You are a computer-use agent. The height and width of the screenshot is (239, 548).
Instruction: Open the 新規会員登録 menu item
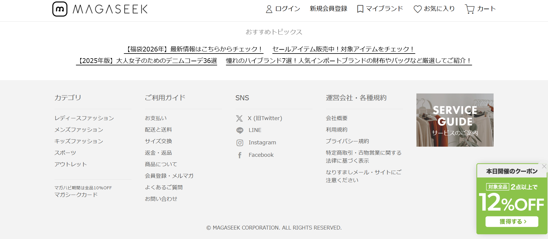(x=328, y=9)
